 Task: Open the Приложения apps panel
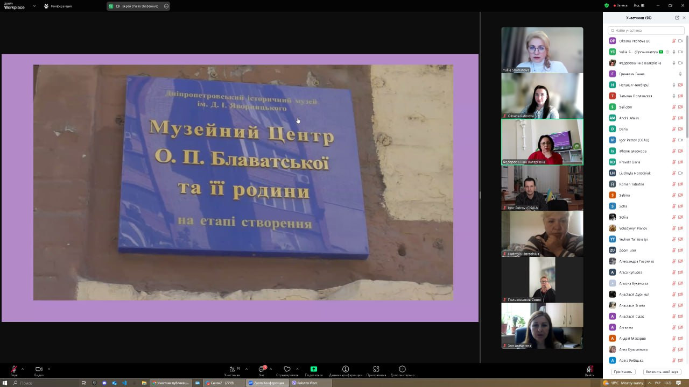point(376,371)
